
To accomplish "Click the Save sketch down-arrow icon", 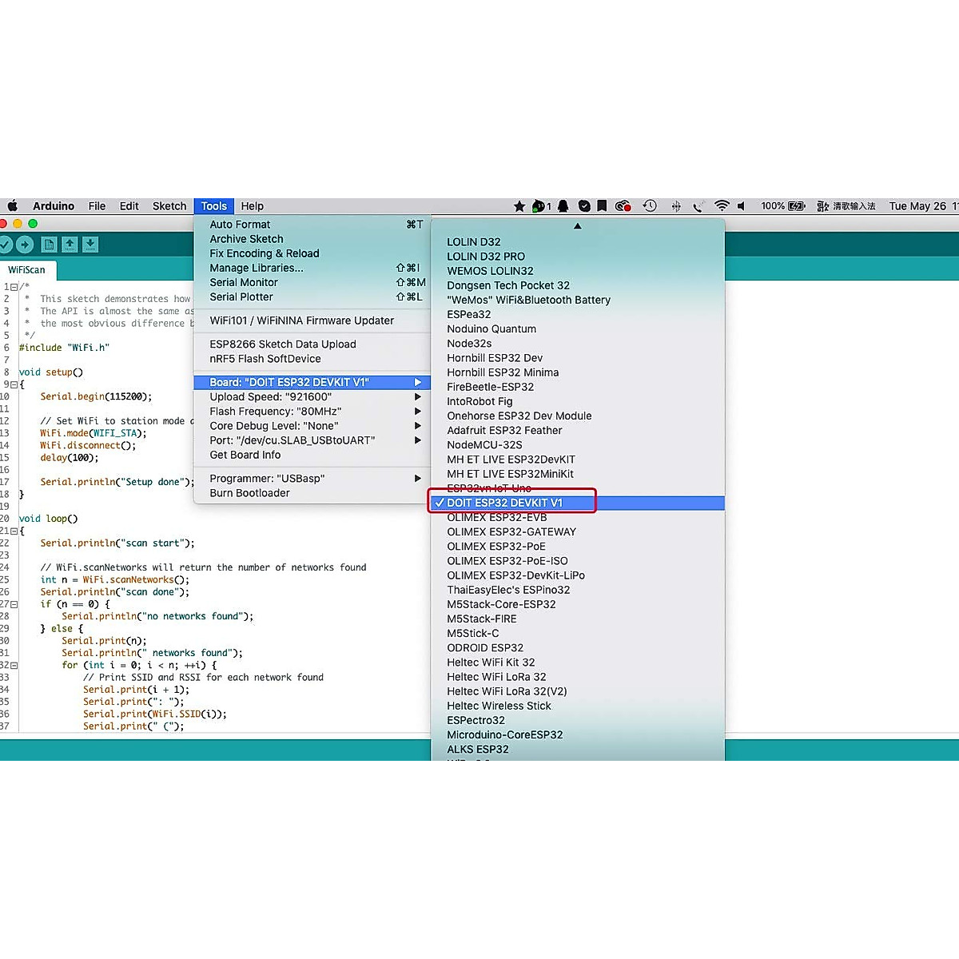I will 90,245.
